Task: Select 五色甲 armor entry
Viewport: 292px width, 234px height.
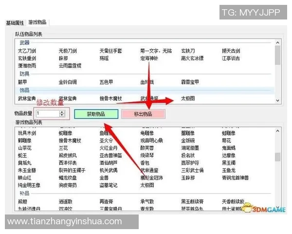Action: [106, 82]
